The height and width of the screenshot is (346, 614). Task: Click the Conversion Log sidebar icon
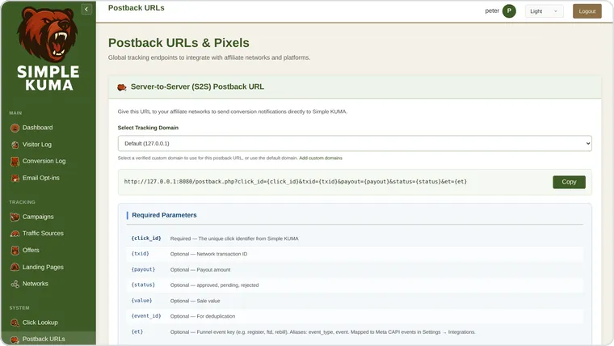click(15, 162)
